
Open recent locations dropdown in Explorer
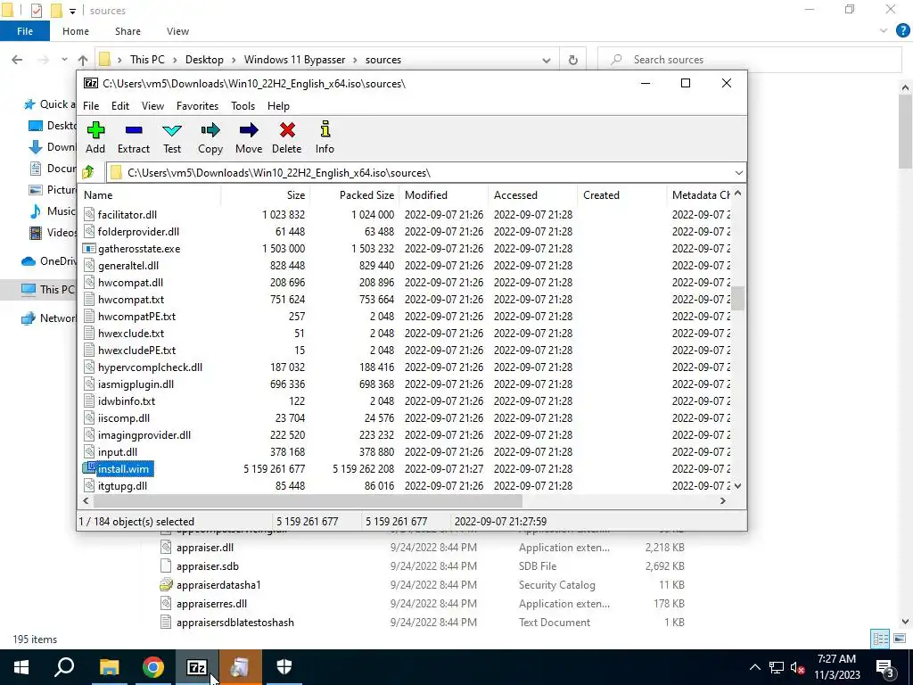coord(64,60)
